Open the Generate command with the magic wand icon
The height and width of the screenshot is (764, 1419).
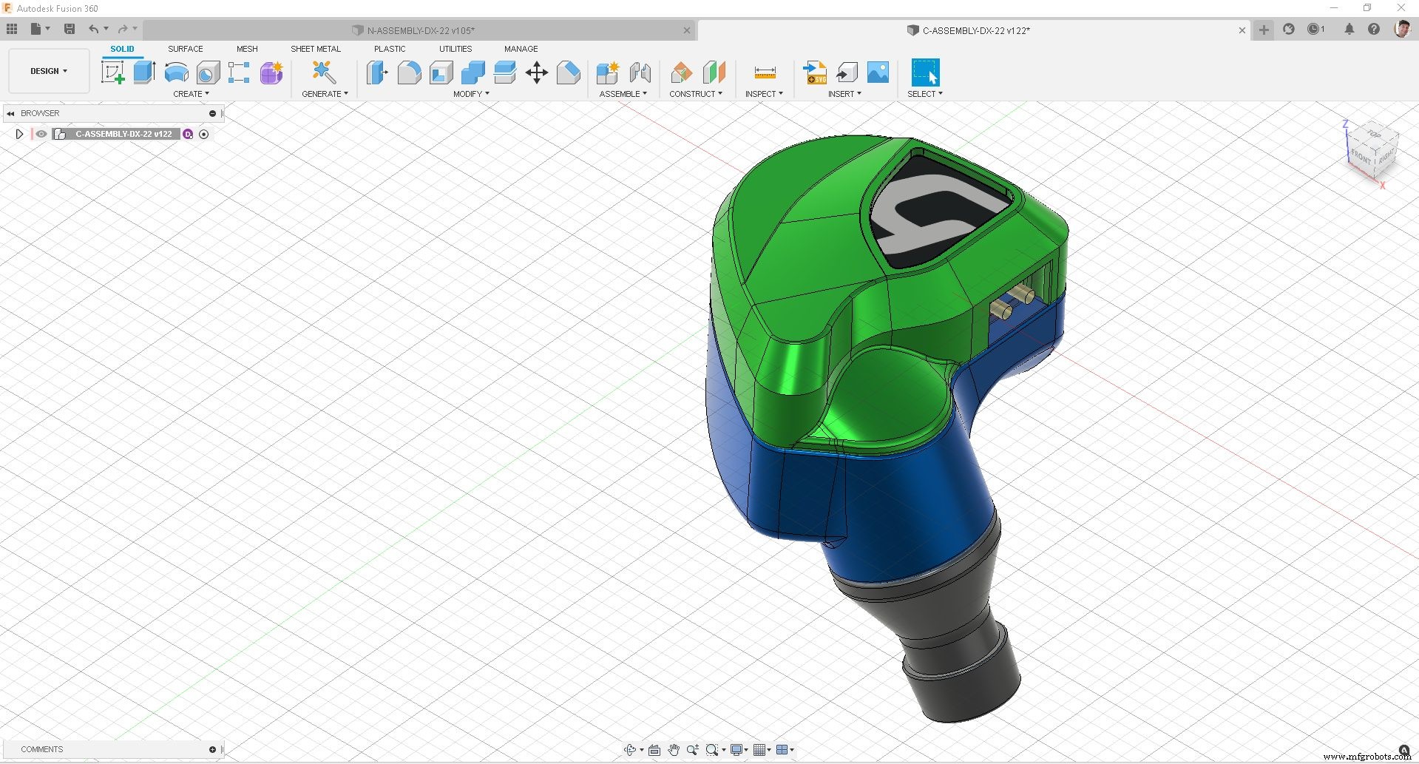click(x=323, y=72)
